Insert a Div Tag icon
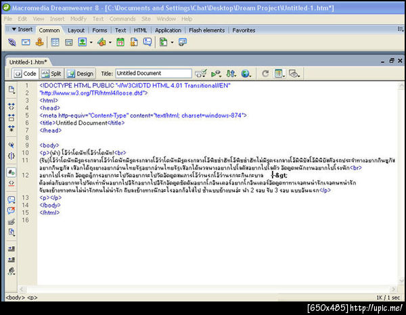Screen dimensions: 406x315 coord(68,42)
